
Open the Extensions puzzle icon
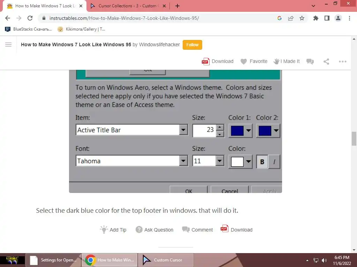pyautogui.click(x=316, y=18)
